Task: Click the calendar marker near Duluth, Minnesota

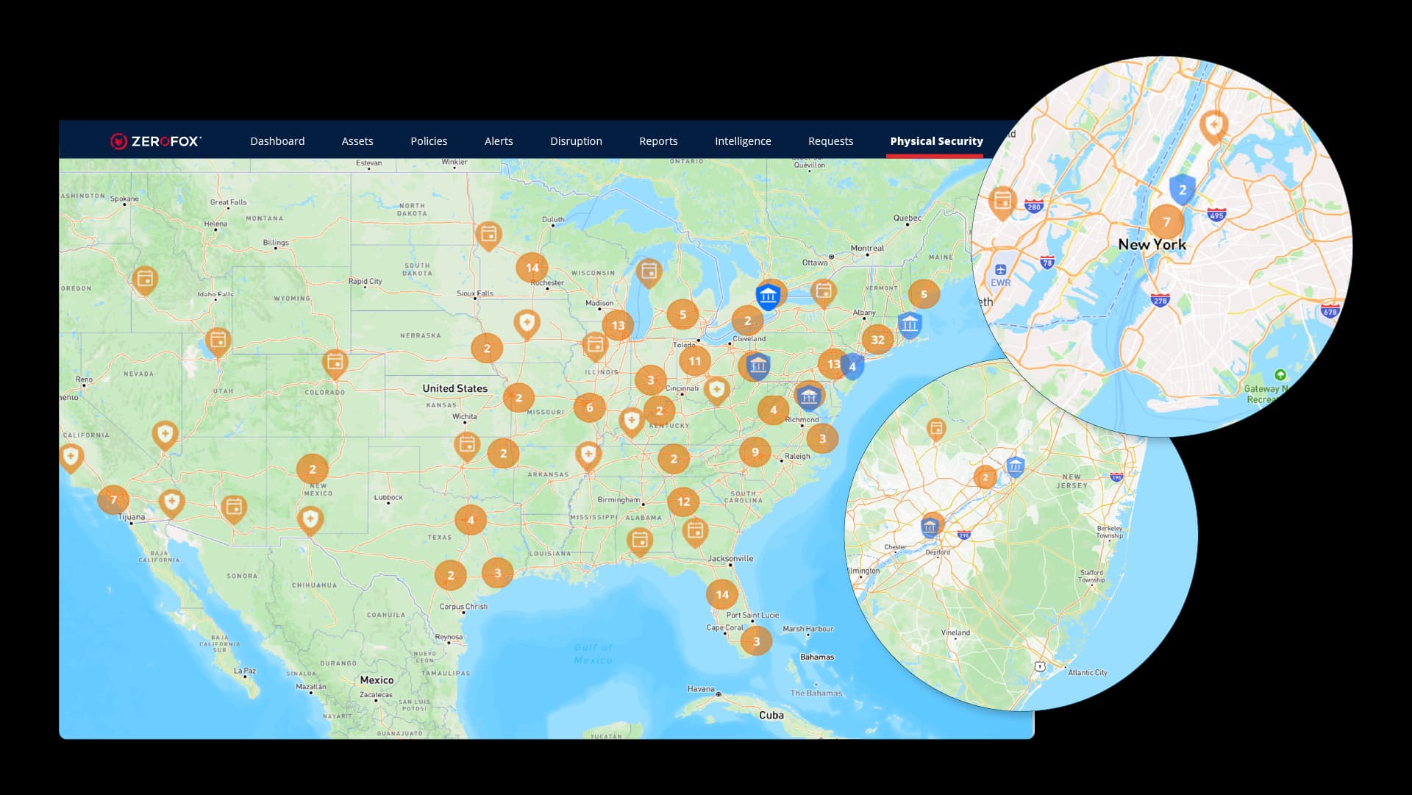Action: tap(489, 235)
